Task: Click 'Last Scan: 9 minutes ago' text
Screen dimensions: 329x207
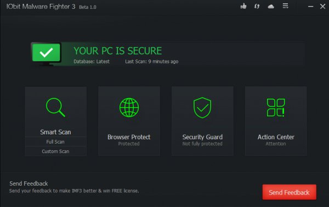Action: coord(152,62)
